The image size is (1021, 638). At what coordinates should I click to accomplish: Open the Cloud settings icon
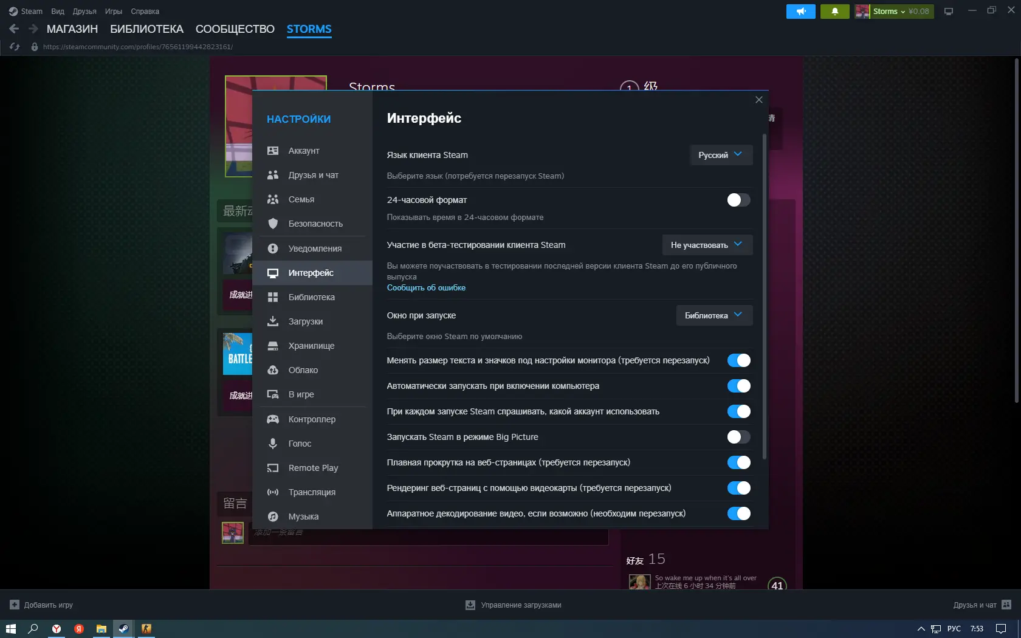coord(273,370)
